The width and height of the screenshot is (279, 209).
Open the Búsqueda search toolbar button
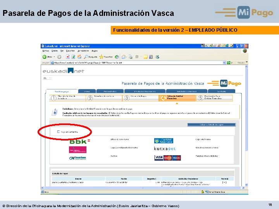coord(91,57)
